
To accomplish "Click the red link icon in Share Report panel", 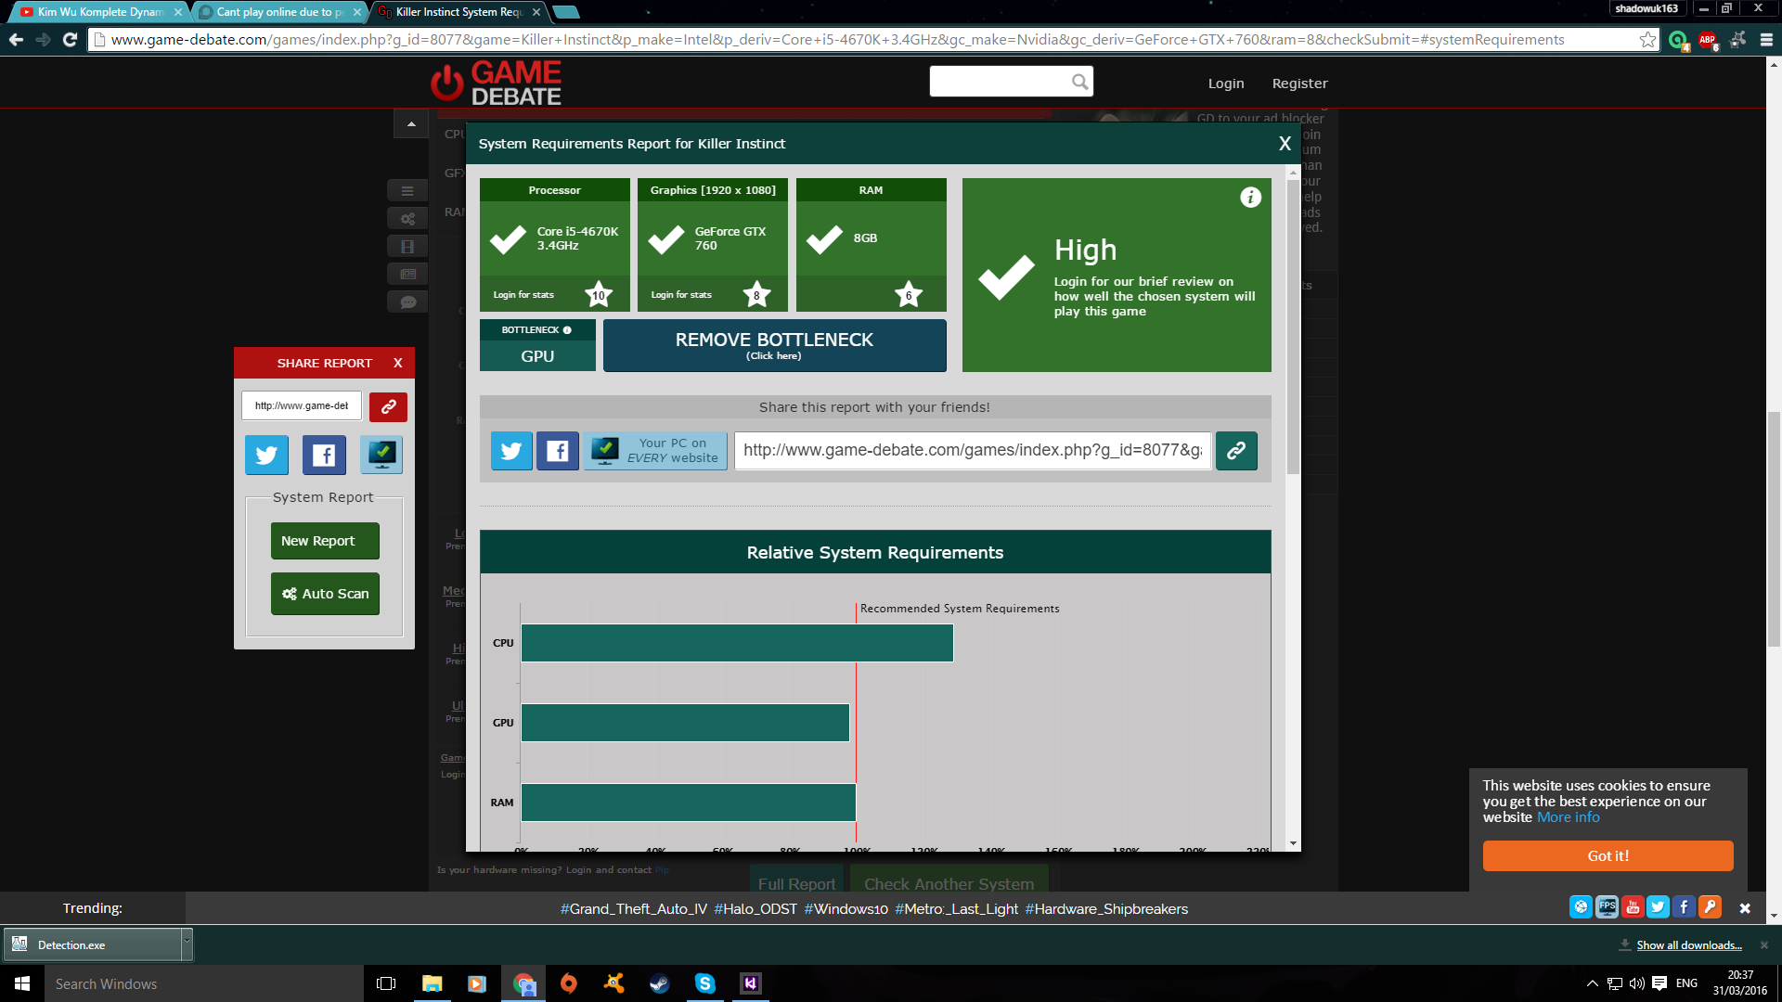I will point(388,406).
